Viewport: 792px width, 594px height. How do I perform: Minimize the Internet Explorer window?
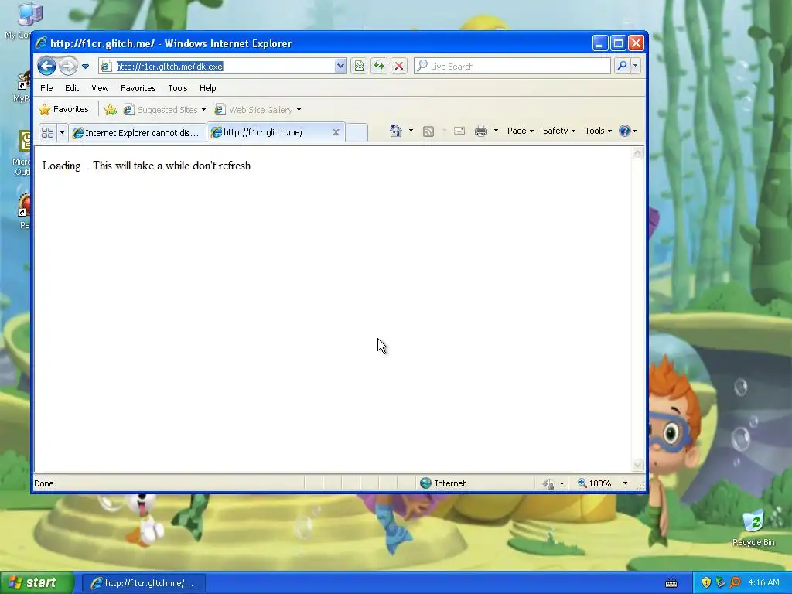(x=599, y=43)
